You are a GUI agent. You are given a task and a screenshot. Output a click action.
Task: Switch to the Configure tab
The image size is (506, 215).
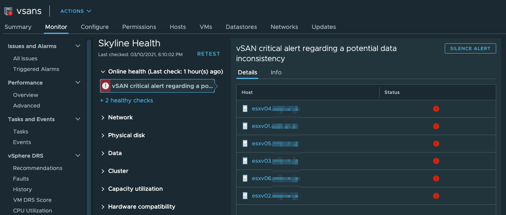pos(94,27)
